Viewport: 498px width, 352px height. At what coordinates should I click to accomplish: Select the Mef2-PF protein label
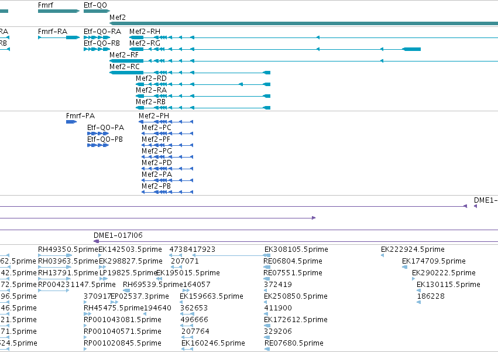click(x=156, y=139)
